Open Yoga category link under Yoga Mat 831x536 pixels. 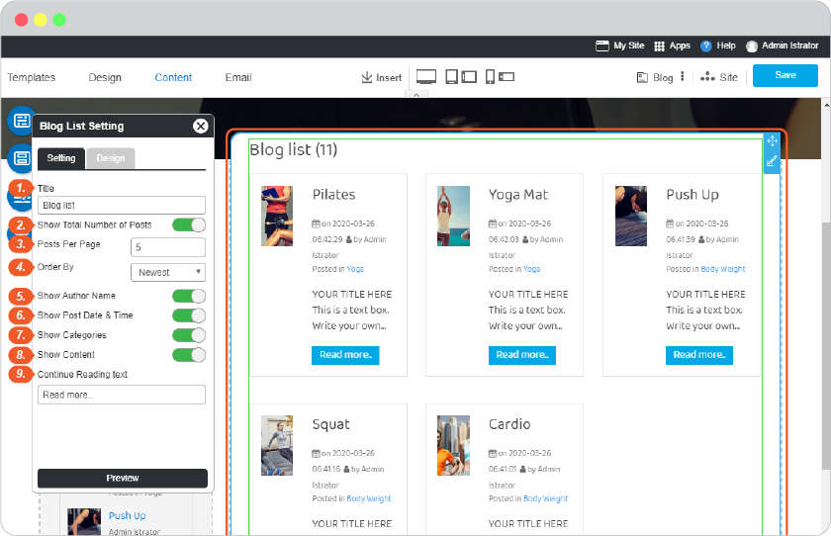531,269
